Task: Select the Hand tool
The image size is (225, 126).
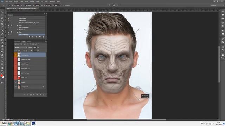Action: (2, 68)
